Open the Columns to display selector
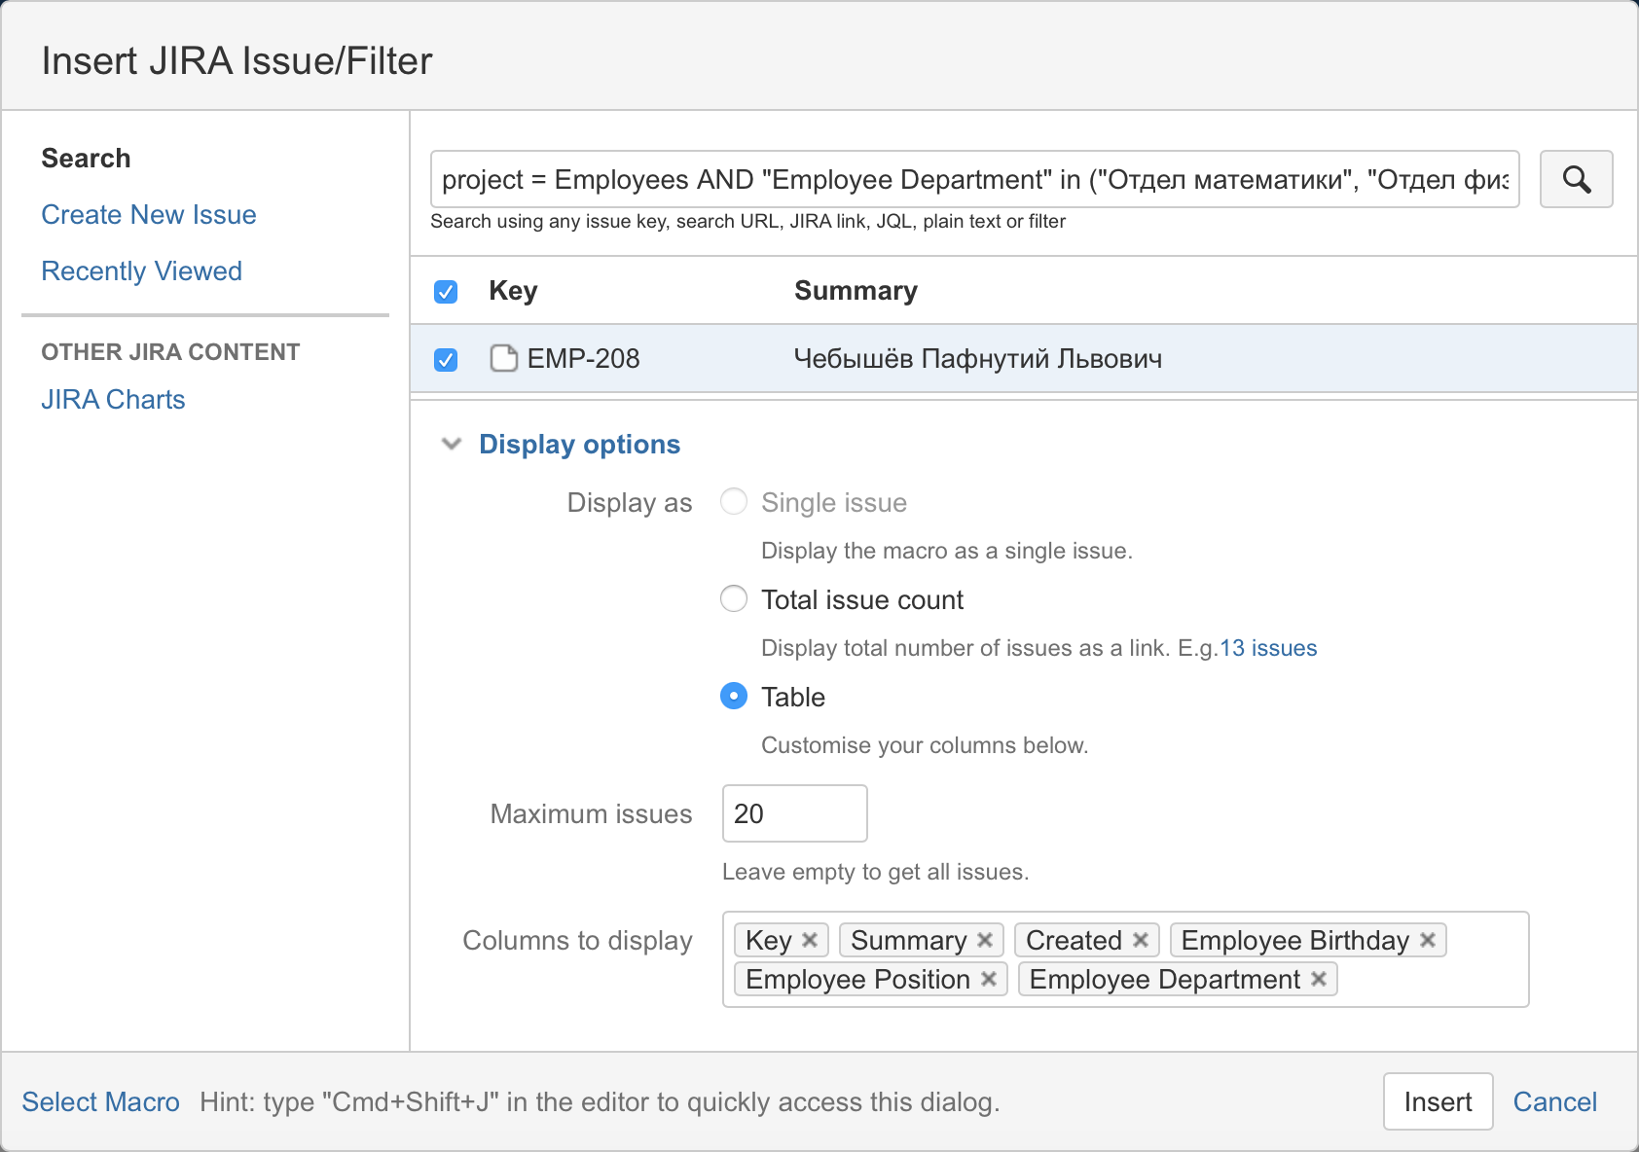 click(1440, 959)
